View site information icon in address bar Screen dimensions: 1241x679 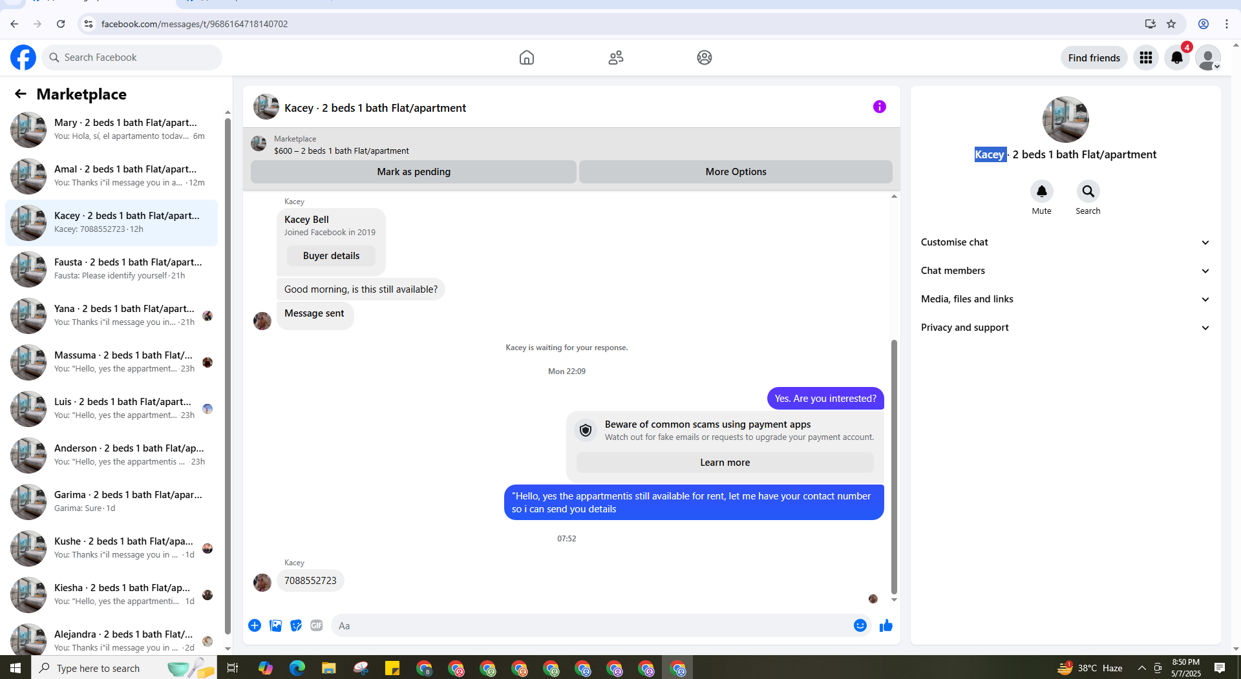tap(89, 24)
